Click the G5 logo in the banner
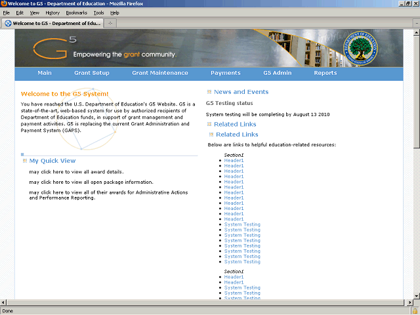 (x=55, y=48)
